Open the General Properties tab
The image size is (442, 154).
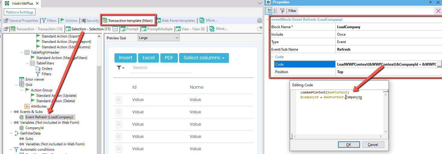[x=21, y=21]
